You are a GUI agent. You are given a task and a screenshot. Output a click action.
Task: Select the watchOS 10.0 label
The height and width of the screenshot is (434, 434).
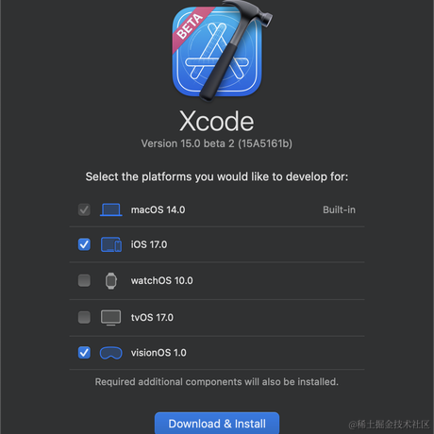(162, 280)
